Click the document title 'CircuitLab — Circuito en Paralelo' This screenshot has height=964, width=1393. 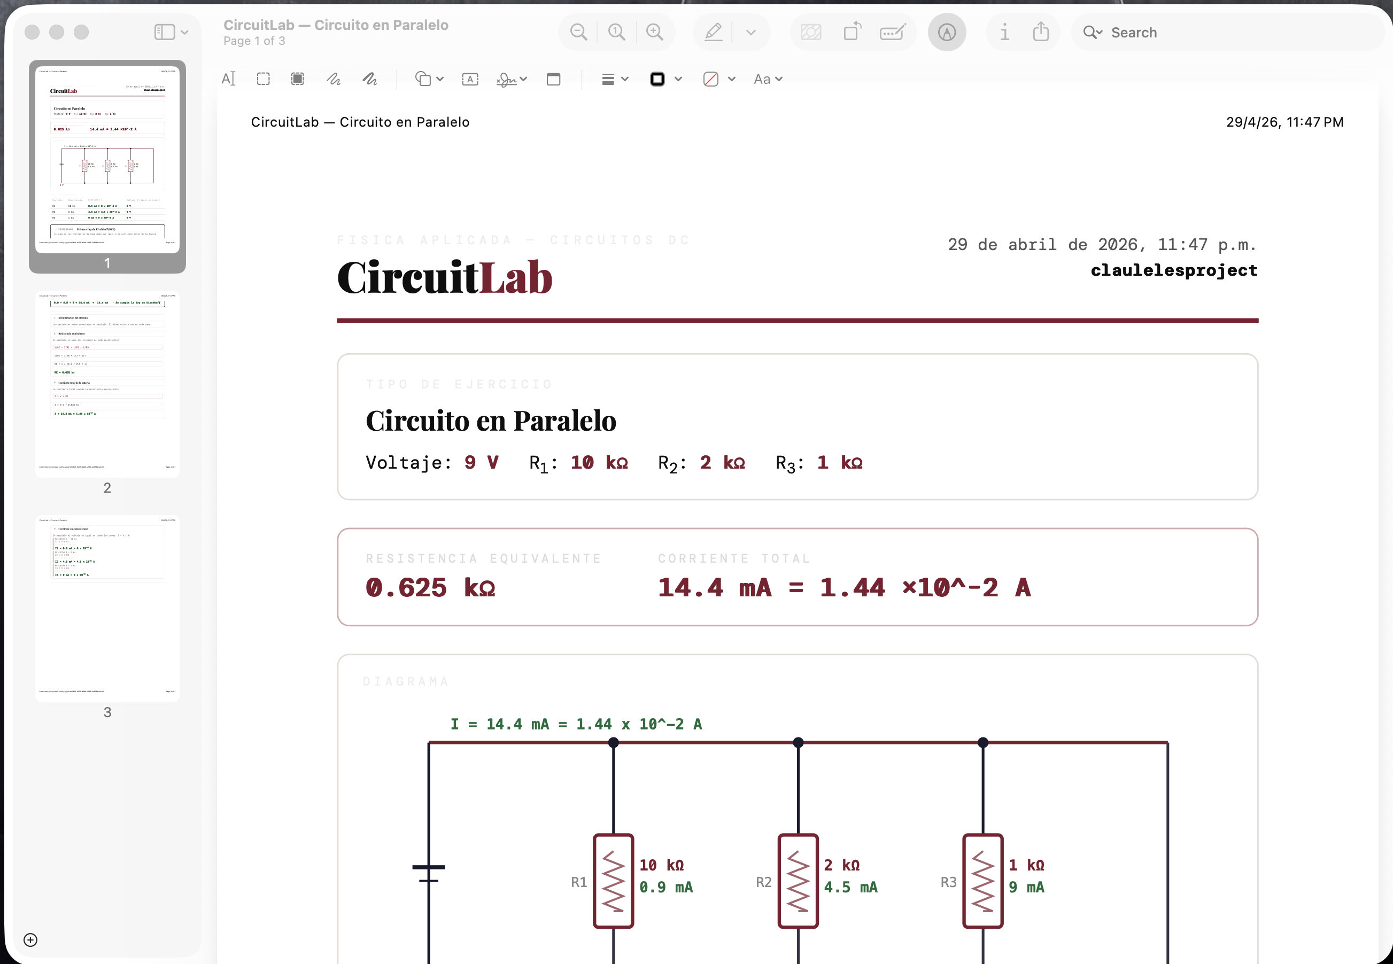coord(336,25)
